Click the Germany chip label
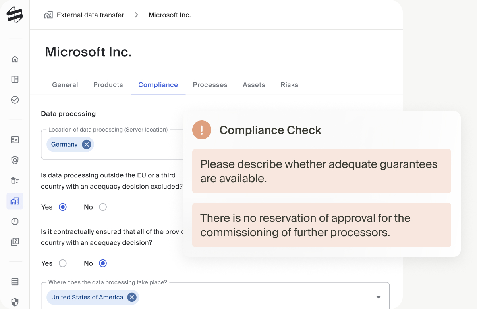Viewport: 477px width, 309px height. (64, 145)
